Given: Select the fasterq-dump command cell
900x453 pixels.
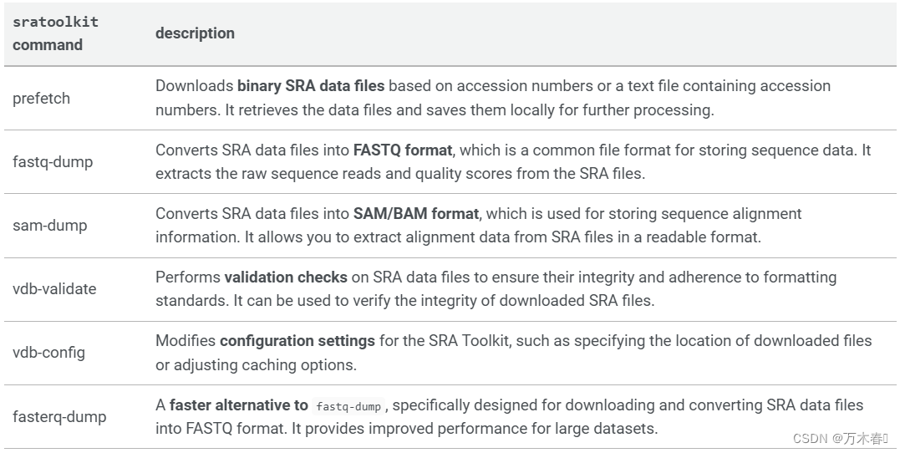Looking at the screenshot, I should click(x=59, y=416).
